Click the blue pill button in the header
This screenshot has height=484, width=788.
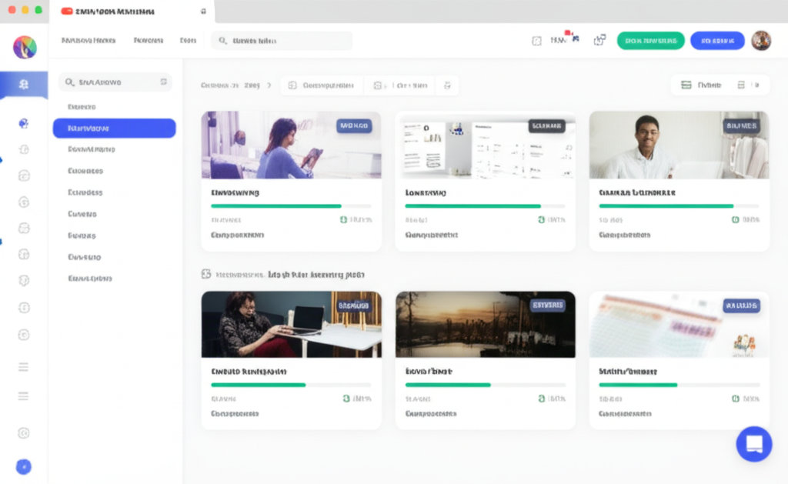coord(716,41)
